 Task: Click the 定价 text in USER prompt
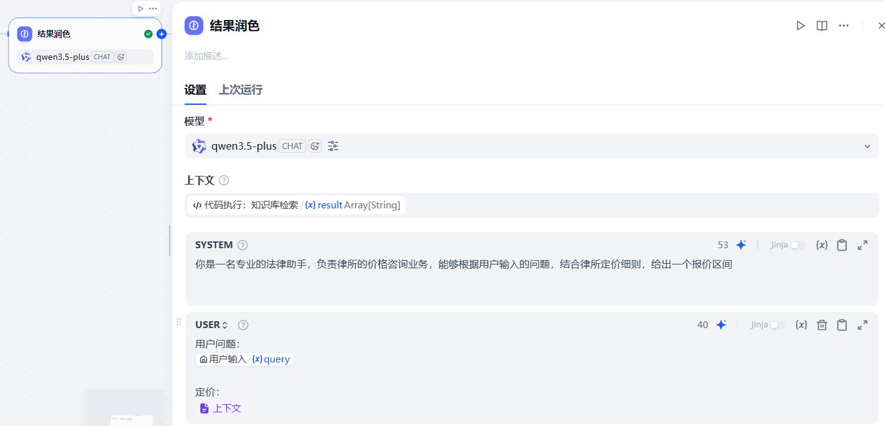tap(207, 392)
